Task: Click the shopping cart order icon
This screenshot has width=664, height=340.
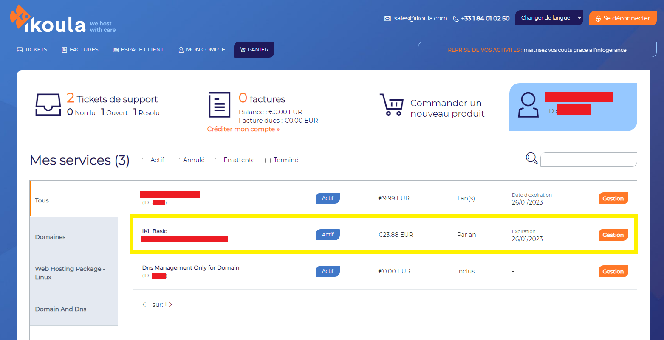Action: tap(392, 104)
